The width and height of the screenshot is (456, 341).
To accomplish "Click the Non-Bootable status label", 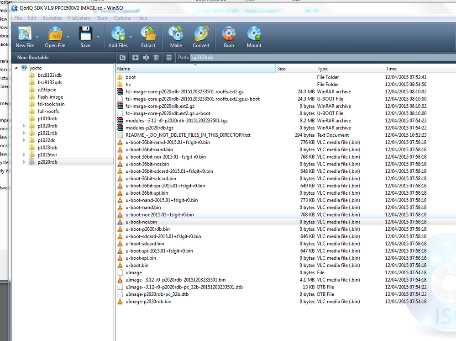I will (33, 58).
